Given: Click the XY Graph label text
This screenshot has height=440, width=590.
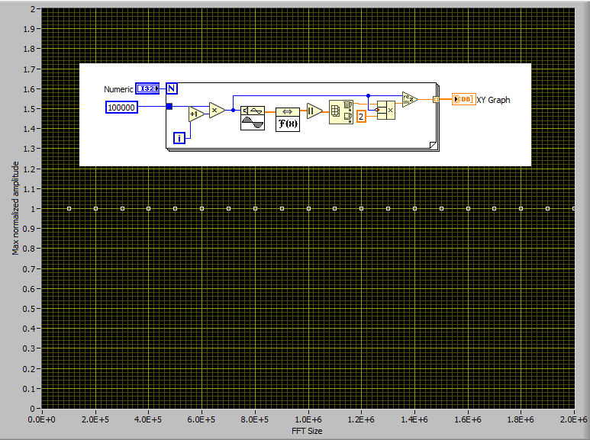Looking at the screenshot, I should pyautogui.click(x=493, y=100).
